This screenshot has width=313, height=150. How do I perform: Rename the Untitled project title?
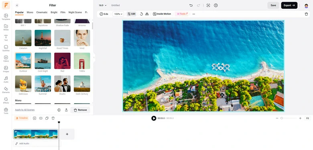tap(116, 5)
